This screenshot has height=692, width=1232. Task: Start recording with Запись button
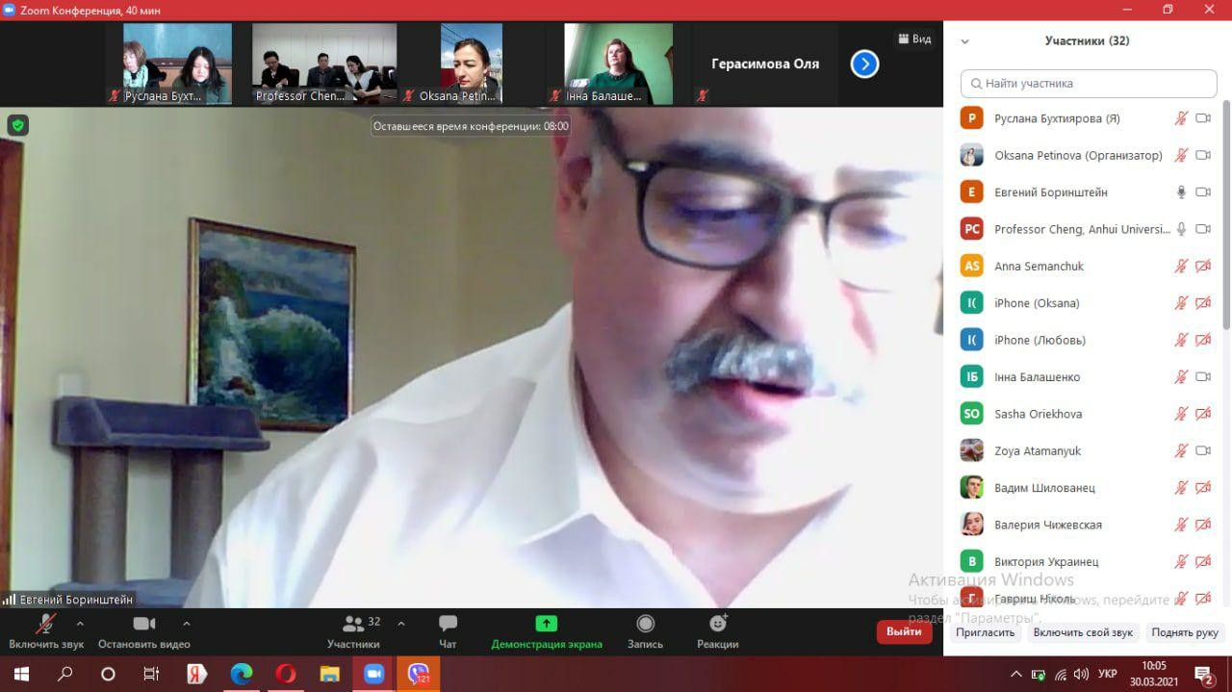pos(645,631)
